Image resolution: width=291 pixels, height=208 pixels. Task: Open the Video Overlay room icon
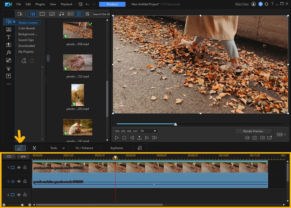(x=8, y=60)
